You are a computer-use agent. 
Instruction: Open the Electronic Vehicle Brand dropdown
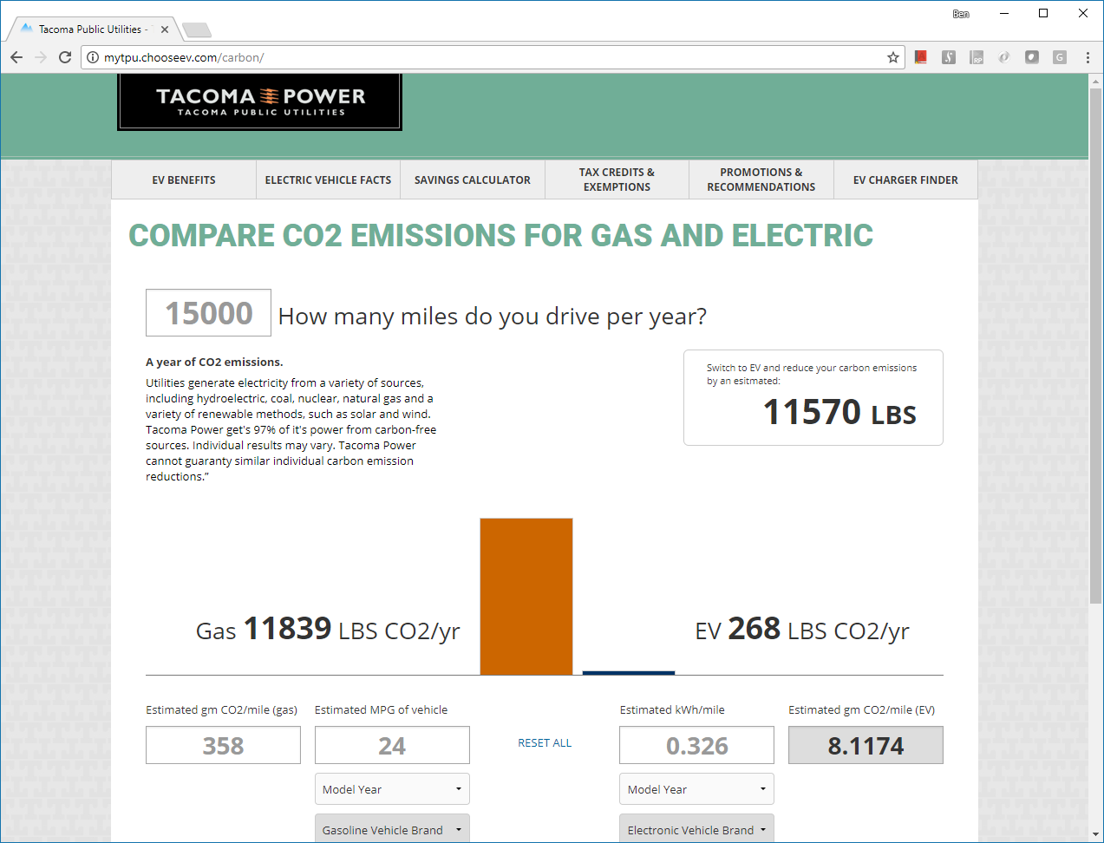tap(696, 829)
